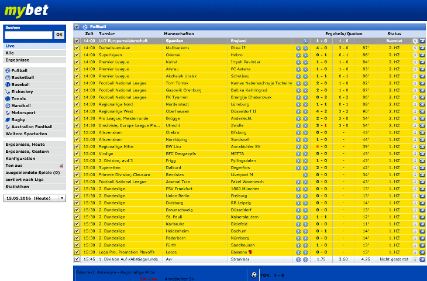Click the Ton aus speaker icon
The image size is (427, 281).
tap(61, 166)
